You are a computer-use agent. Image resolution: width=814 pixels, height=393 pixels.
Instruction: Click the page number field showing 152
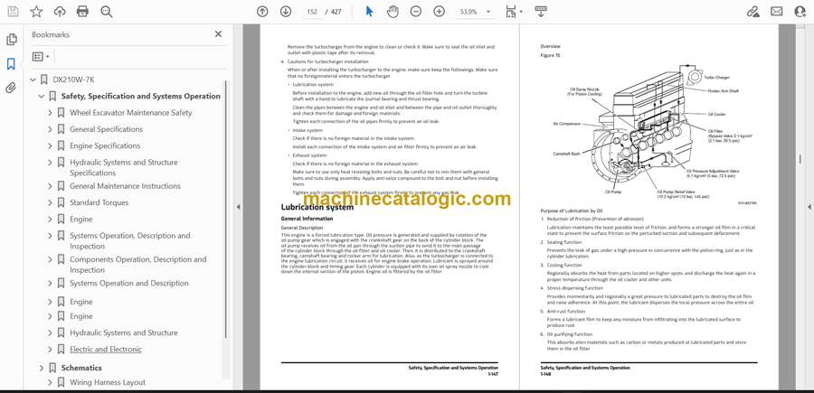click(313, 12)
